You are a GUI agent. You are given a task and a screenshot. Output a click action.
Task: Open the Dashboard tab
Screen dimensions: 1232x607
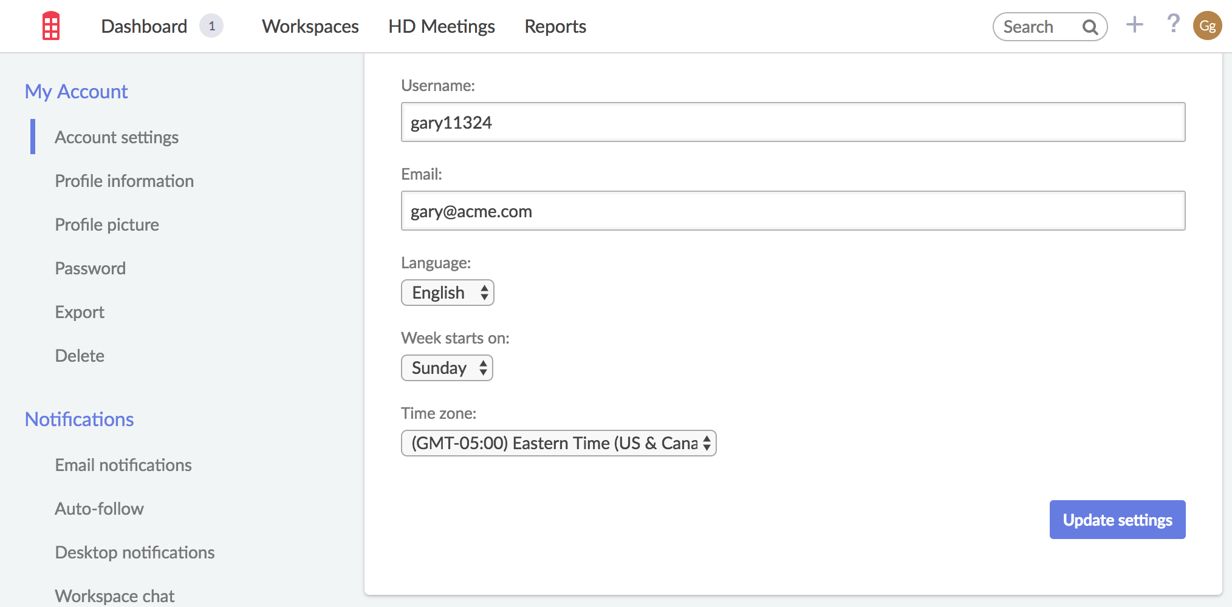[144, 26]
